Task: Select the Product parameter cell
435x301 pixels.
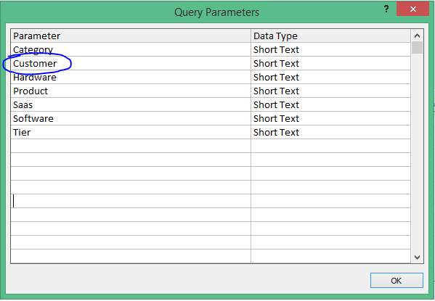Action: 131,91
